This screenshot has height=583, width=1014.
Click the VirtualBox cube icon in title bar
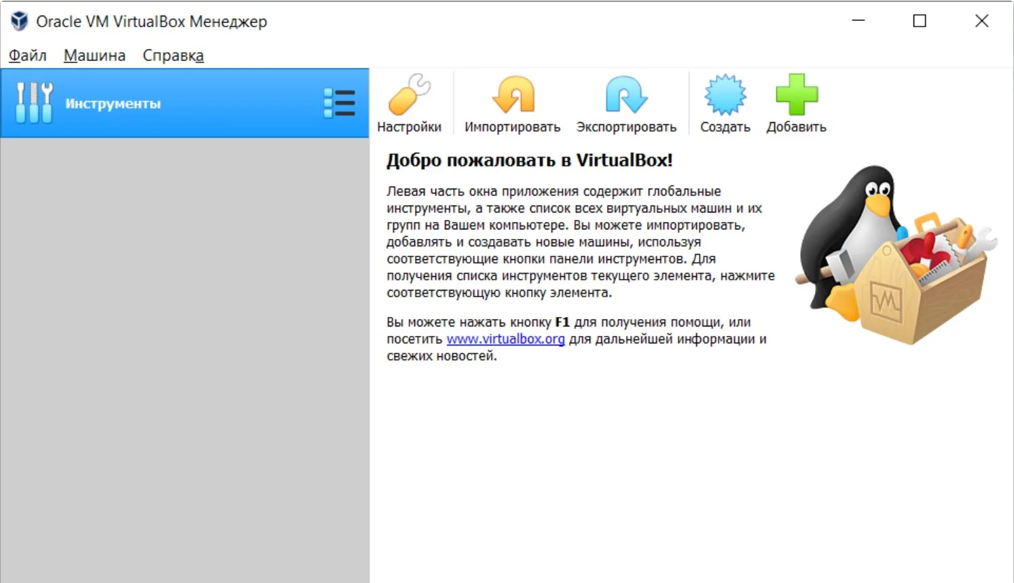(x=19, y=21)
